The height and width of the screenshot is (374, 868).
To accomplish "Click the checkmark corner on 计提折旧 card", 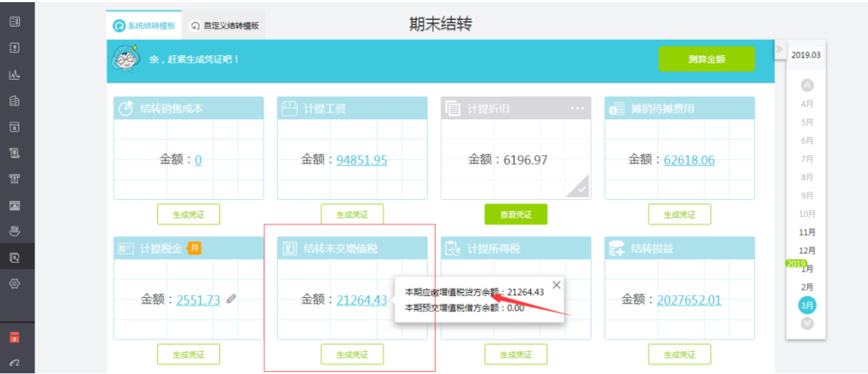I will click(x=577, y=187).
